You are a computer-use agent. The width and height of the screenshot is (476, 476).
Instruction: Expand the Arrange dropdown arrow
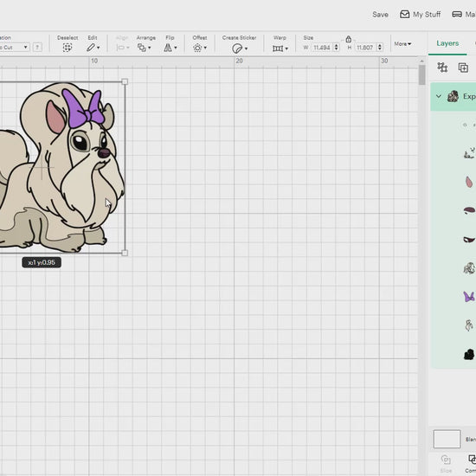[x=150, y=48]
